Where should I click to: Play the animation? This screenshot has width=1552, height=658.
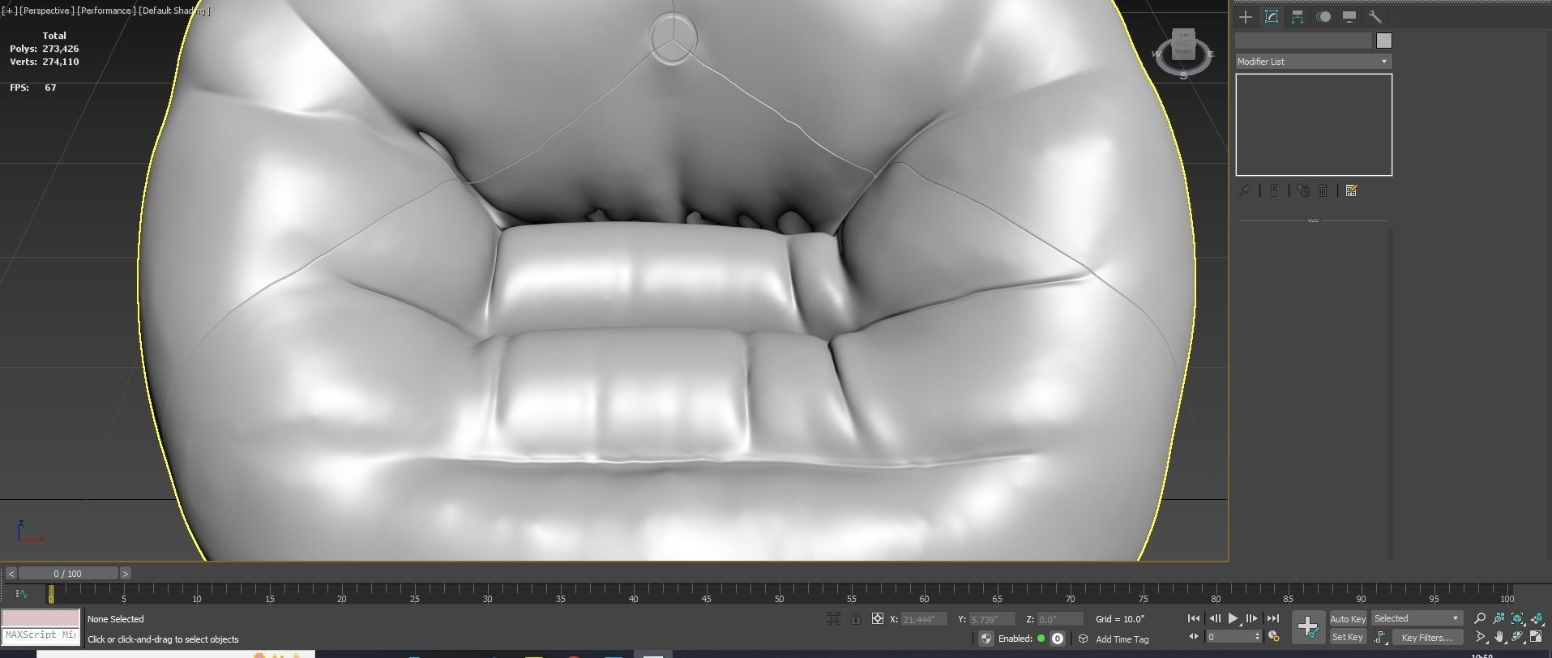tap(1233, 618)
